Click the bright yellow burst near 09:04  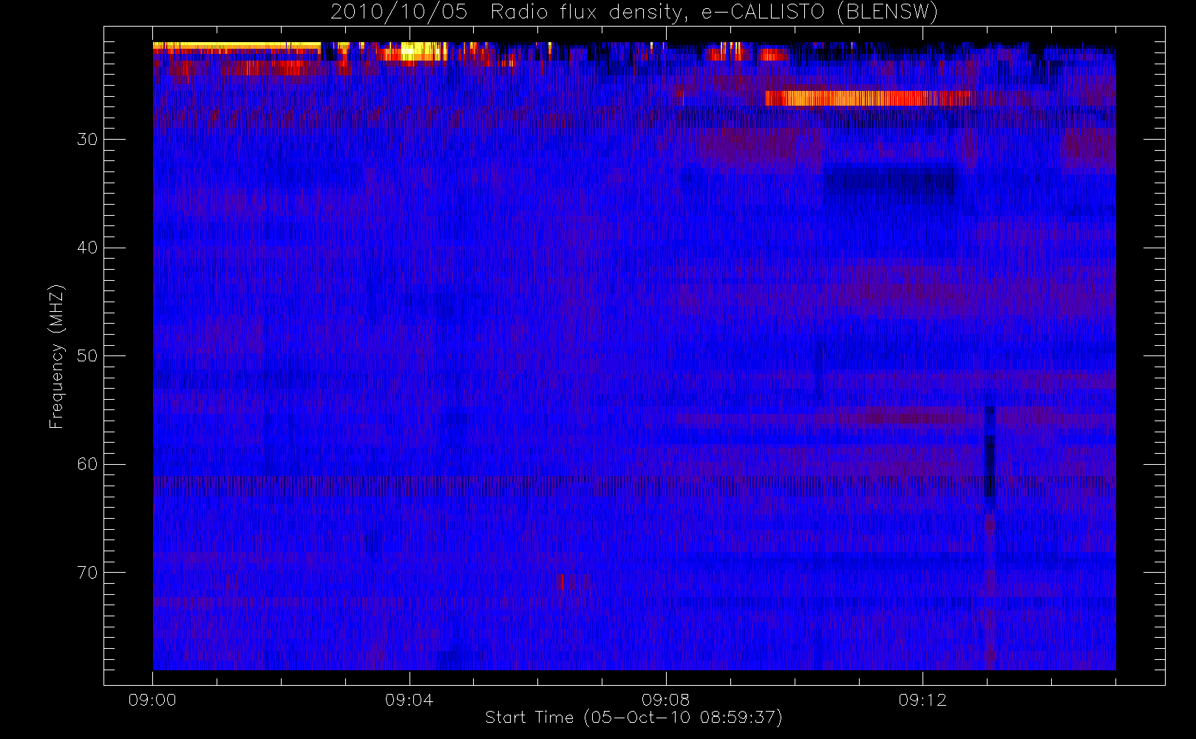click(x=423, y=52)
